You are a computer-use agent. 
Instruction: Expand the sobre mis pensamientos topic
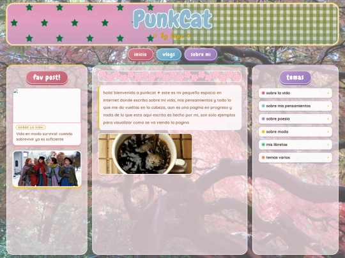click(295, 106)
